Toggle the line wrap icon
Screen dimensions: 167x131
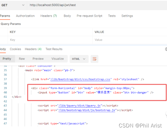click(x=94, y=59)
